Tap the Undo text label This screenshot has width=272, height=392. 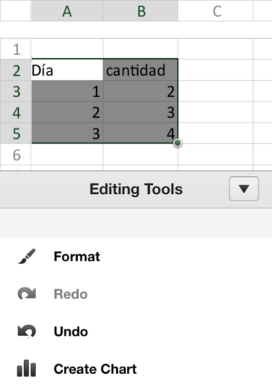tap(71, 331)
